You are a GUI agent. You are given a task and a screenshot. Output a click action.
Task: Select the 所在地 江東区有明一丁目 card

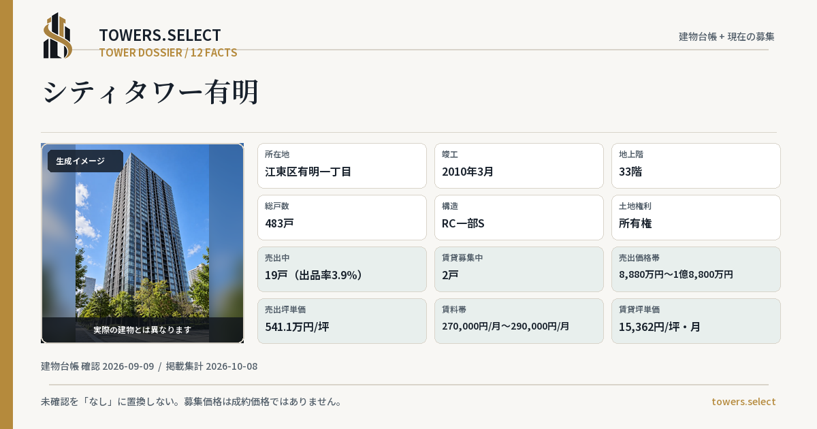(342, 165)
